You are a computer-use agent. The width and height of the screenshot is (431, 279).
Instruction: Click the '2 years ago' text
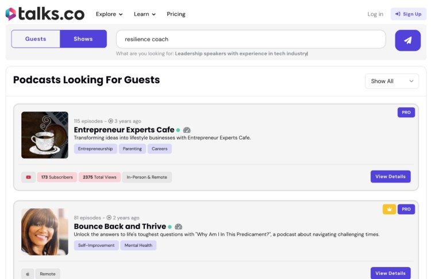126,218
